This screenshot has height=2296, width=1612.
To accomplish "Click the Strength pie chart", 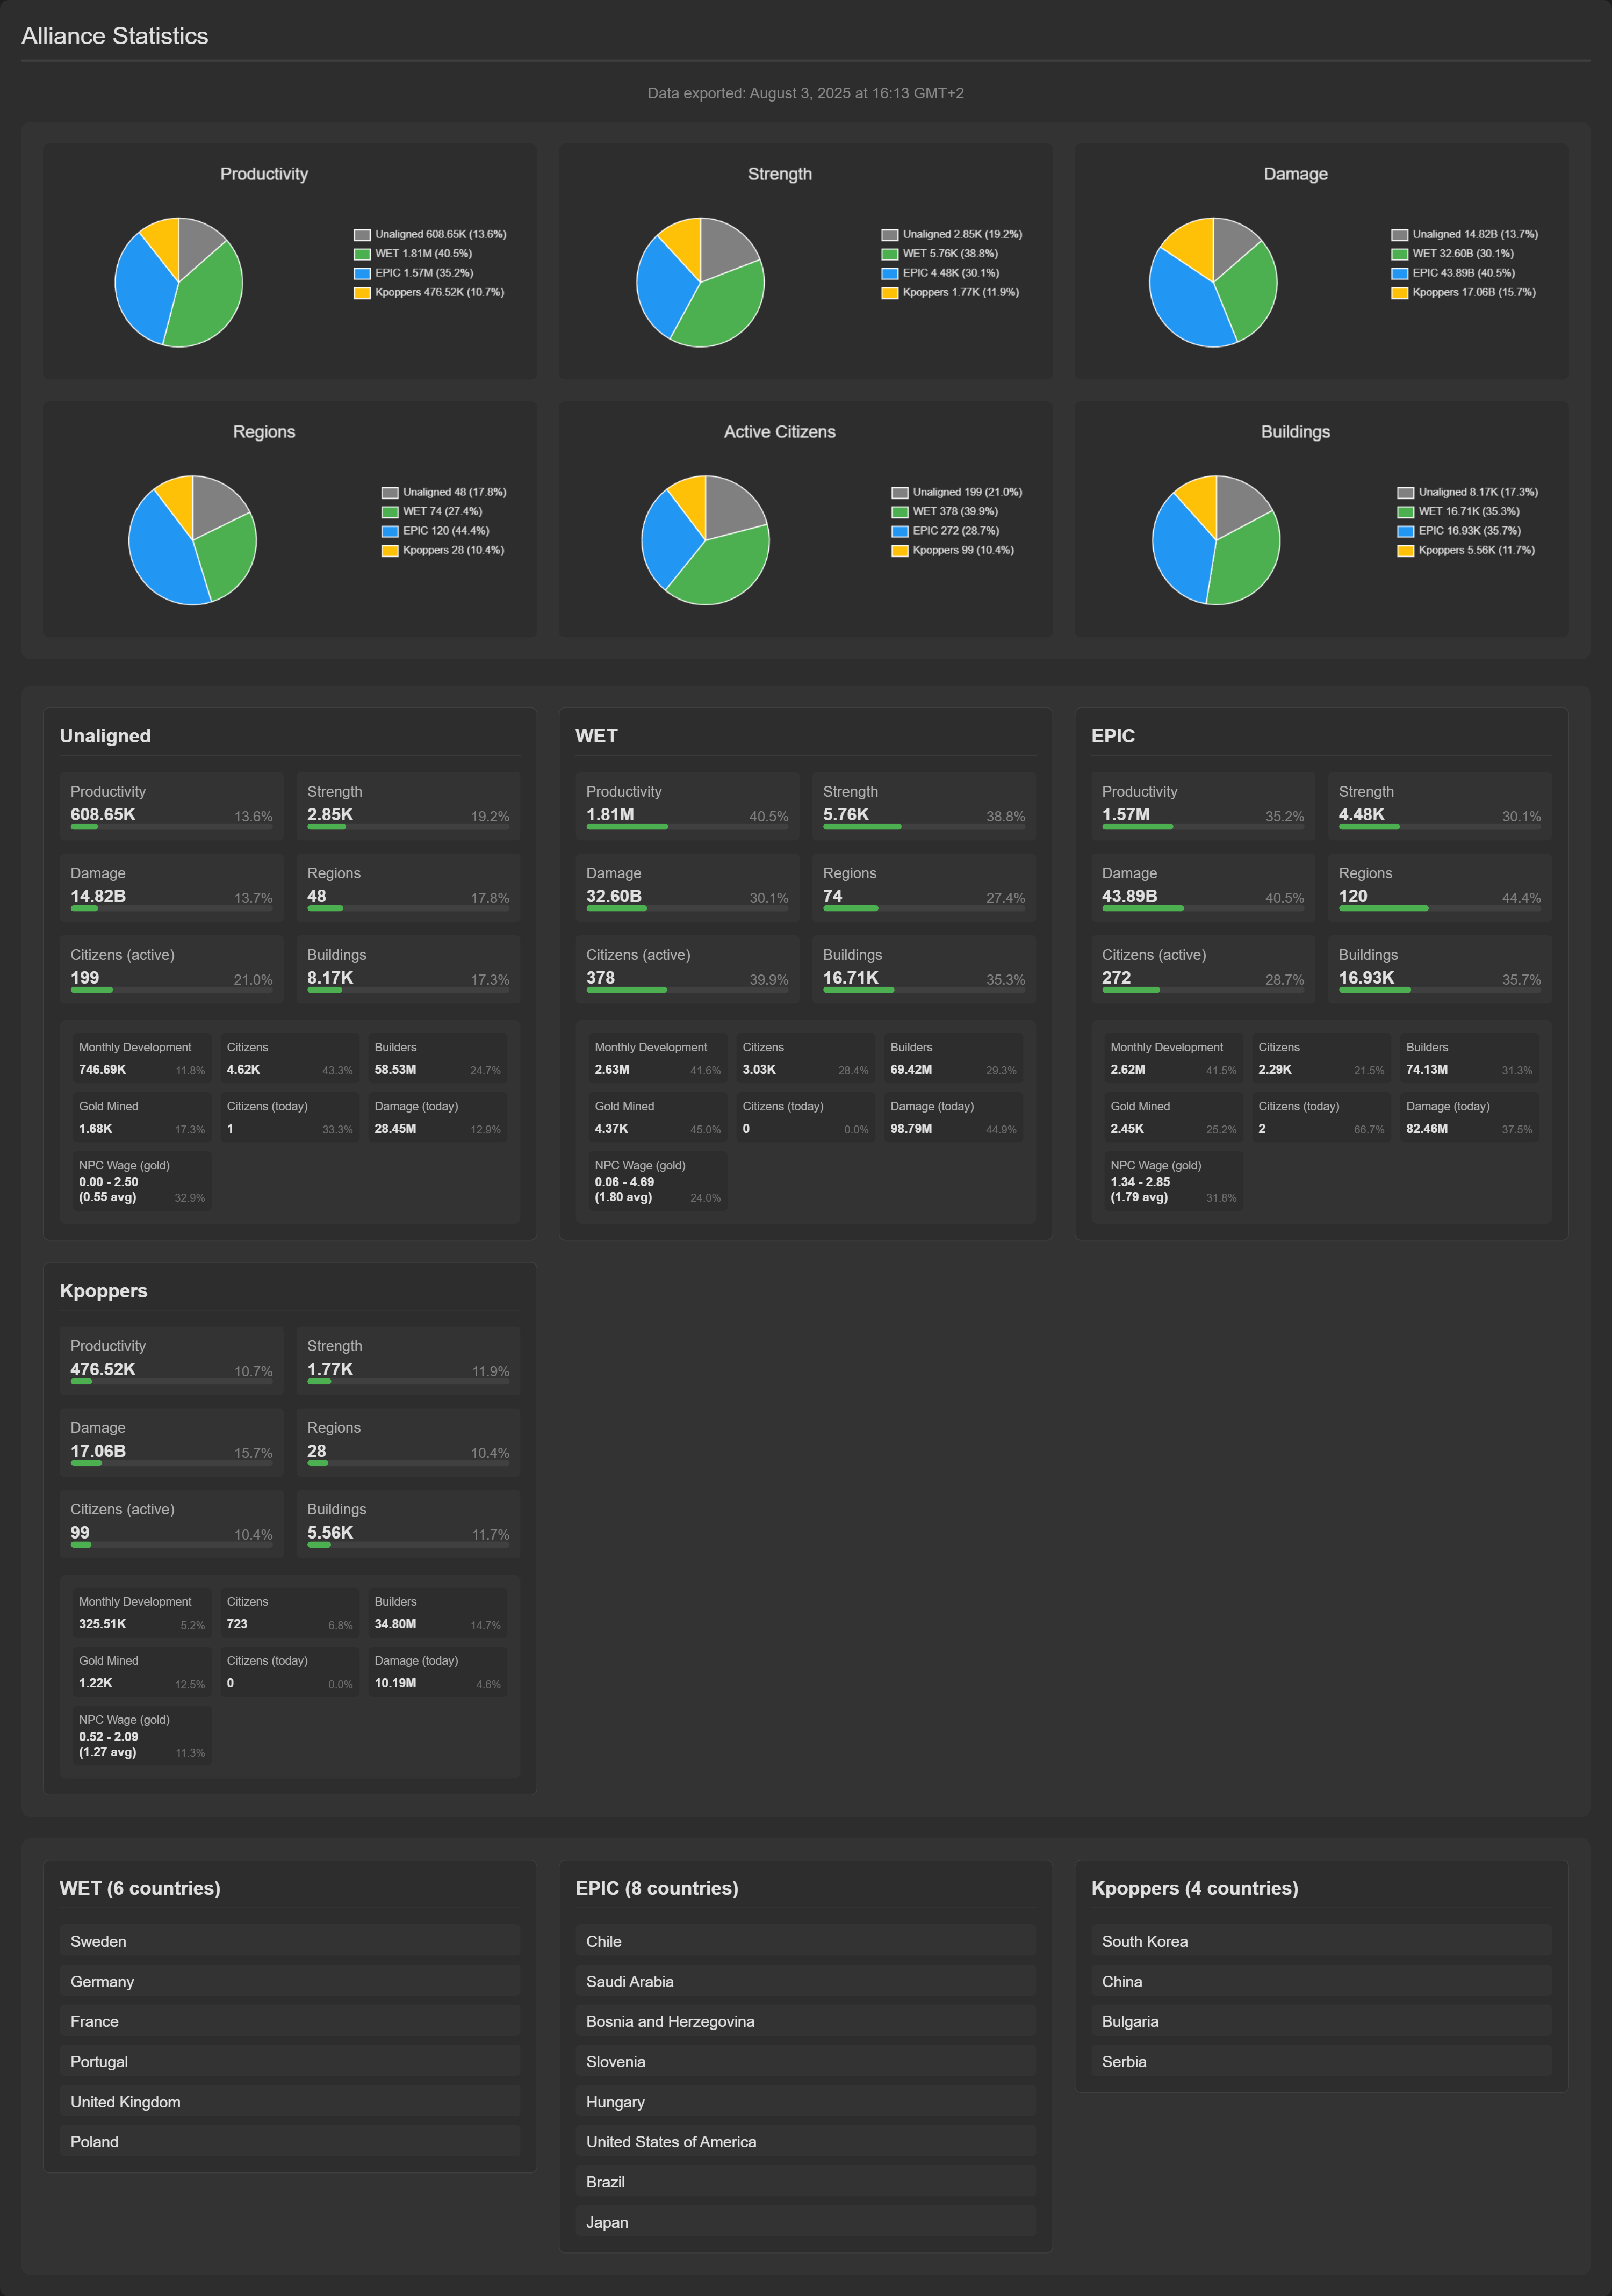I will 700,282.
